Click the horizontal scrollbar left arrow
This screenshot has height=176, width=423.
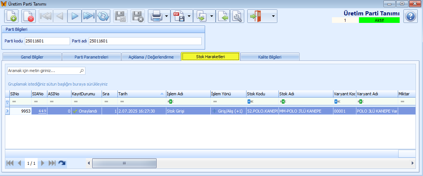88,163
